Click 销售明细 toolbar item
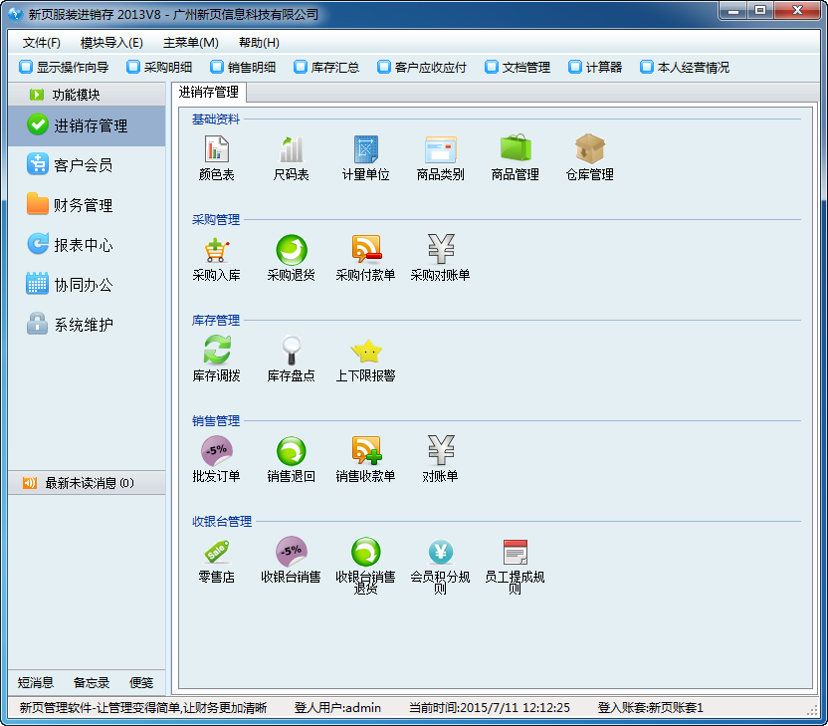 (x=243, y=68)
